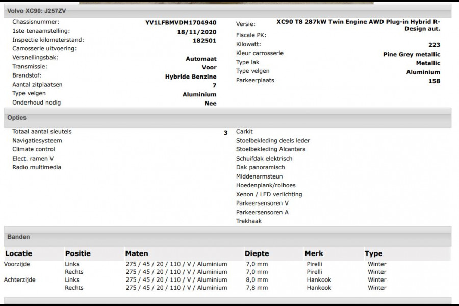Click the Parkeerplaats value 158
The width and height of the screenshot is (459, 306).
pos(437,81)
